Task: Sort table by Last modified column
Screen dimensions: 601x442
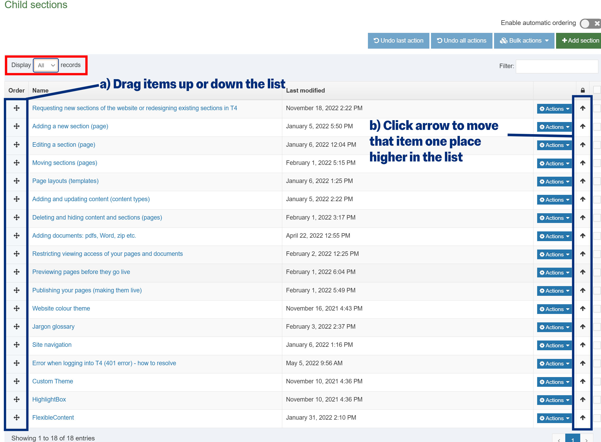Action: pos(305,90)
